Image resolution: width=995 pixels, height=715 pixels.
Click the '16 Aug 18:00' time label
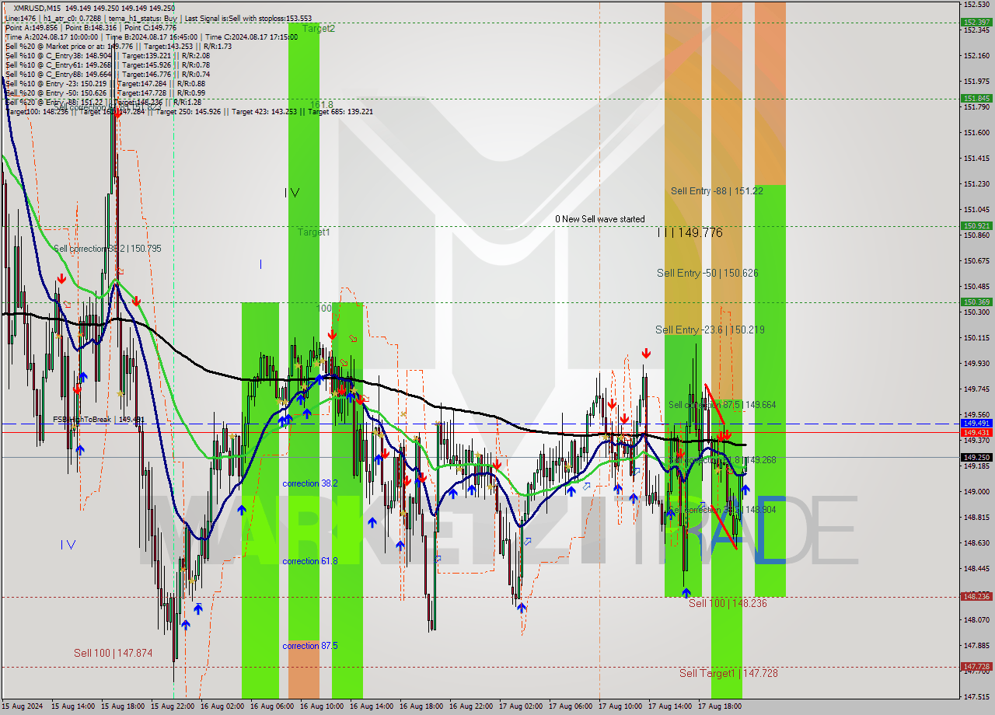421,706
